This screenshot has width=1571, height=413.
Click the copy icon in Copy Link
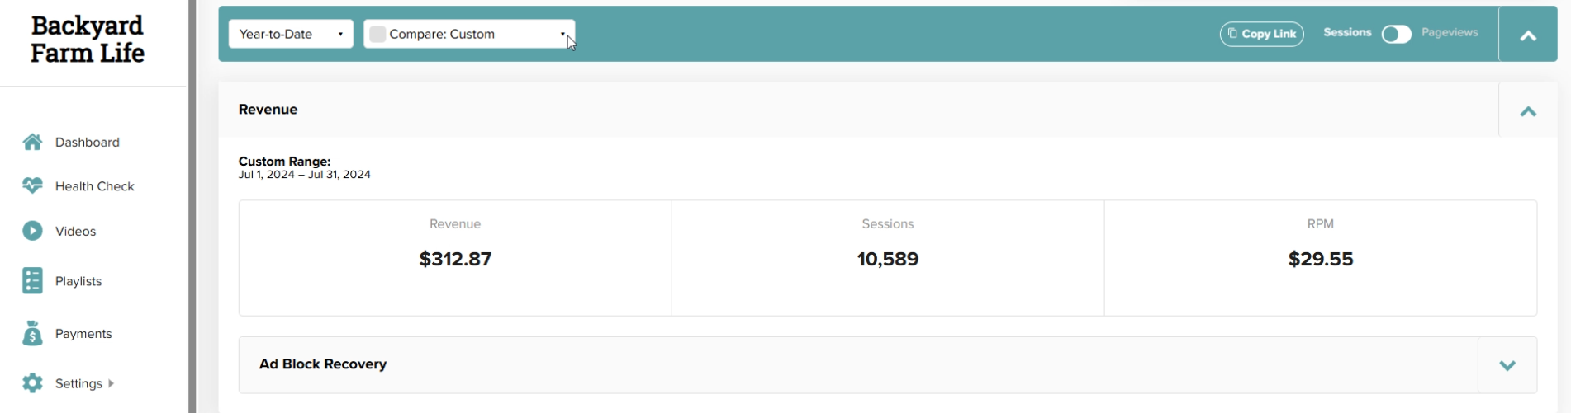1232,33
